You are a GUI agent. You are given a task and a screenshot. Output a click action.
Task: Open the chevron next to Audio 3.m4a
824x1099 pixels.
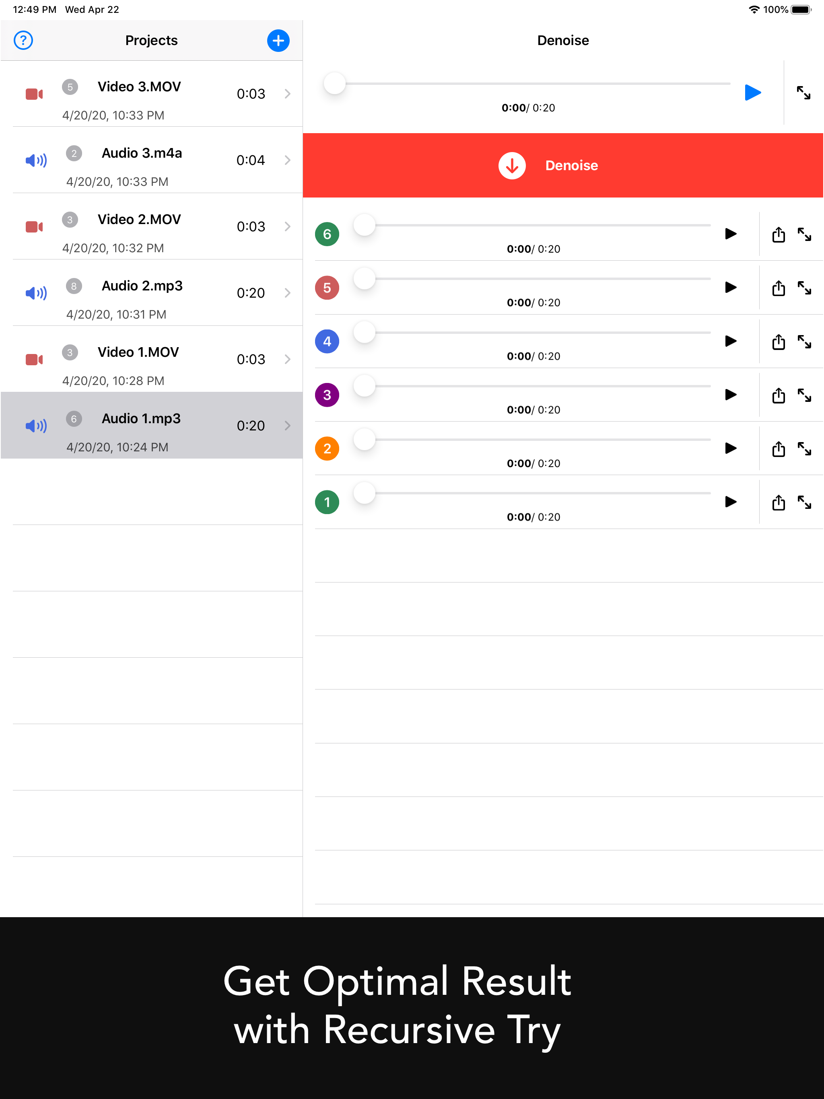click(x=288, y=160)
